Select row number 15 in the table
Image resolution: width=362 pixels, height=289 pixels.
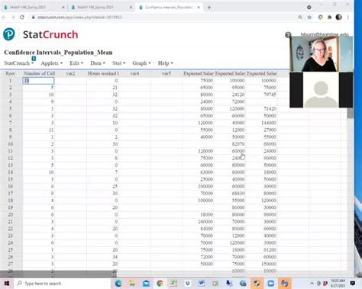(10, 179)
